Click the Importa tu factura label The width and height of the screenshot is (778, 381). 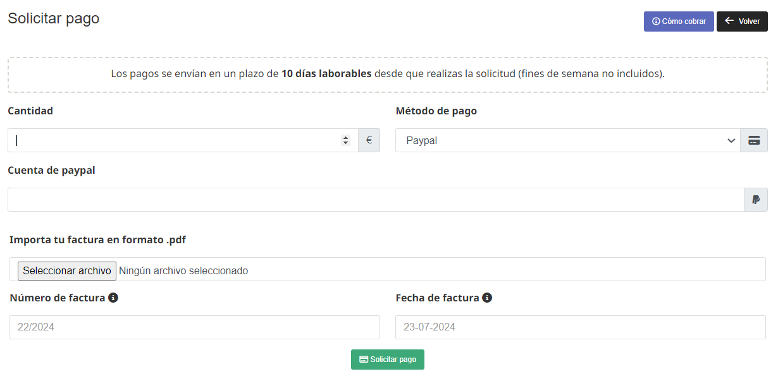tap(98, 240)
